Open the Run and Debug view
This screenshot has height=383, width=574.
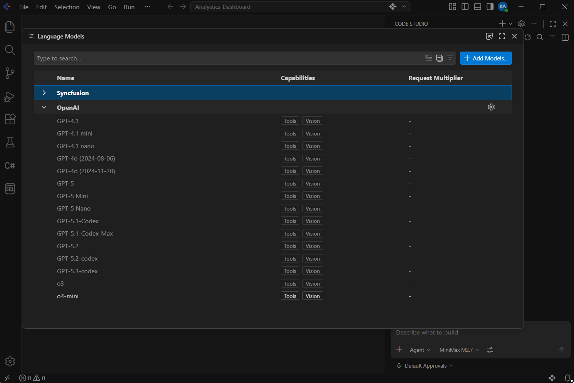(10, 97)
